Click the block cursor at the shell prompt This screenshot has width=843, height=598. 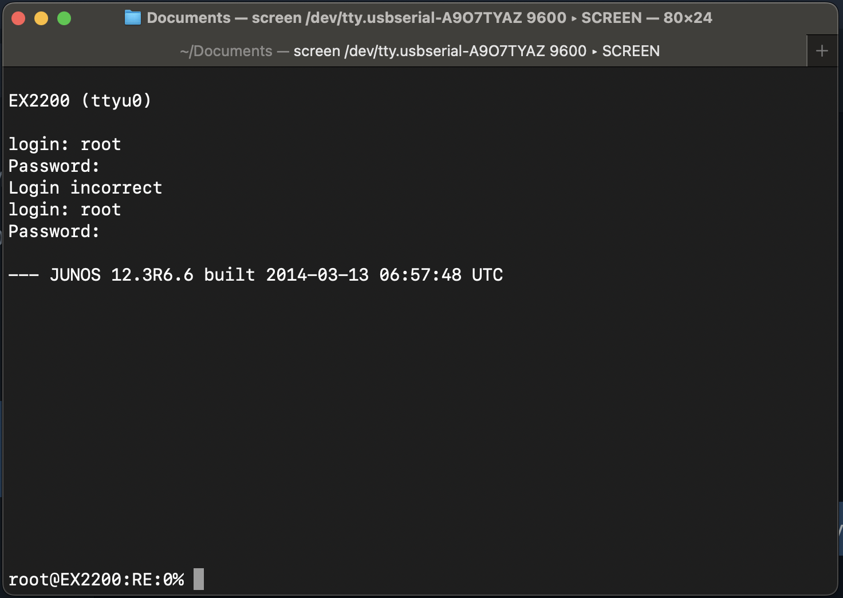pos(199,579)
